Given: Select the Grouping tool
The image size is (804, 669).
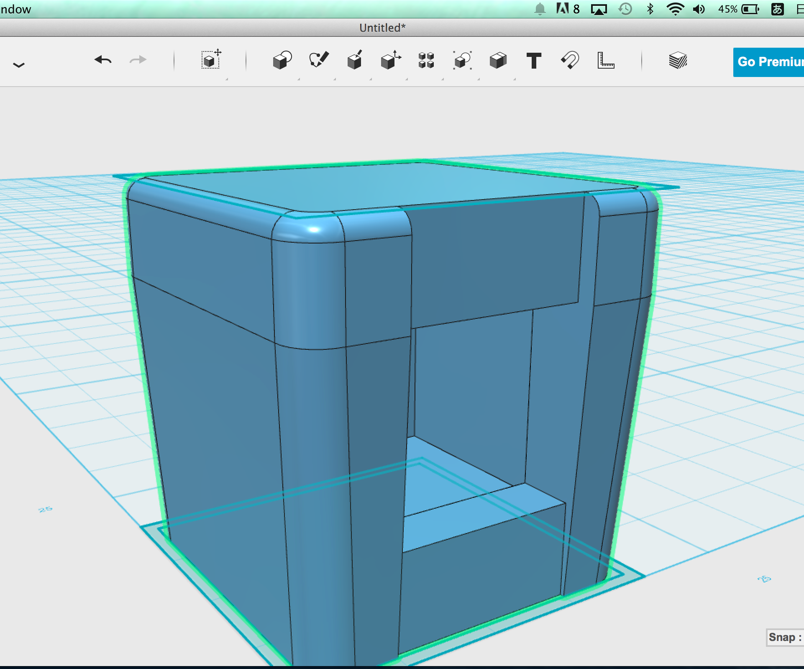Looking at the screenshot, I should click(x=462, y=61).
